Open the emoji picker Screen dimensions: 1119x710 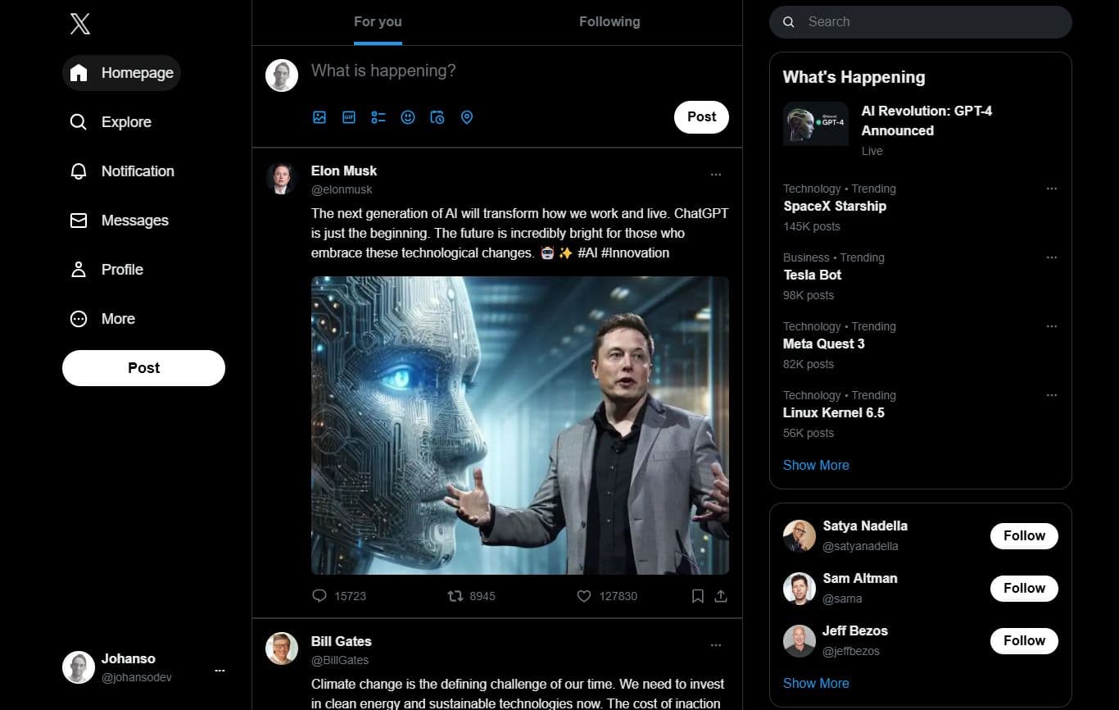tap(408, 117)
